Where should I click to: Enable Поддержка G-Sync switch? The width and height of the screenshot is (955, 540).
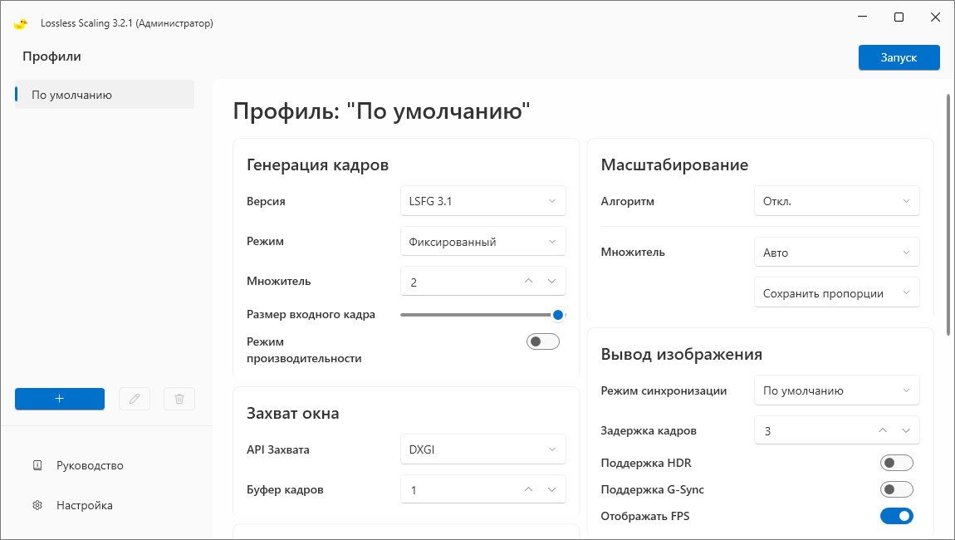896,489
